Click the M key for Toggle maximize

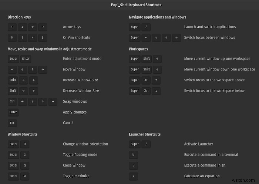pyautogui.click(x=25, y=176)
